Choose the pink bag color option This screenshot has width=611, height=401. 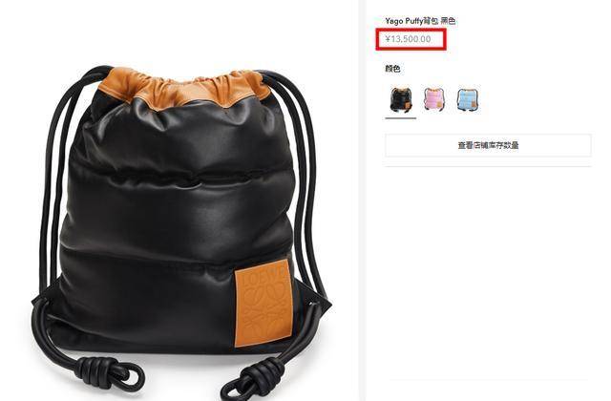(433, 100)
